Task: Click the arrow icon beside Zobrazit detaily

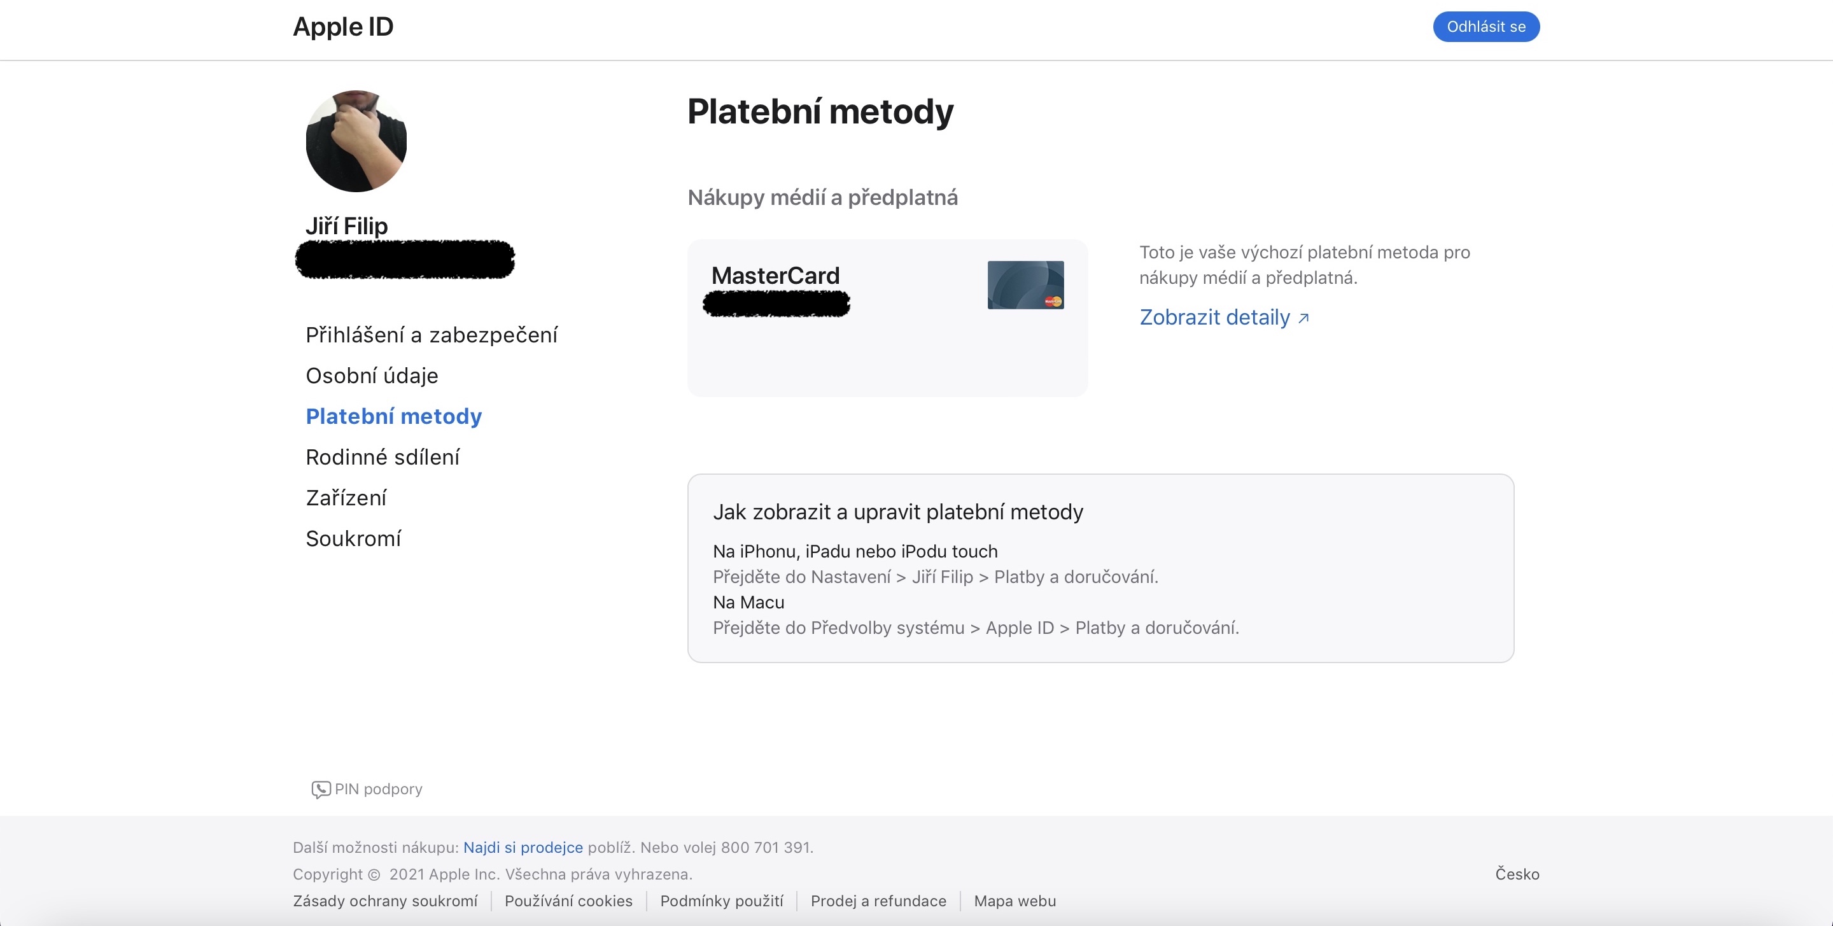Action: (x=1303, y=318)
